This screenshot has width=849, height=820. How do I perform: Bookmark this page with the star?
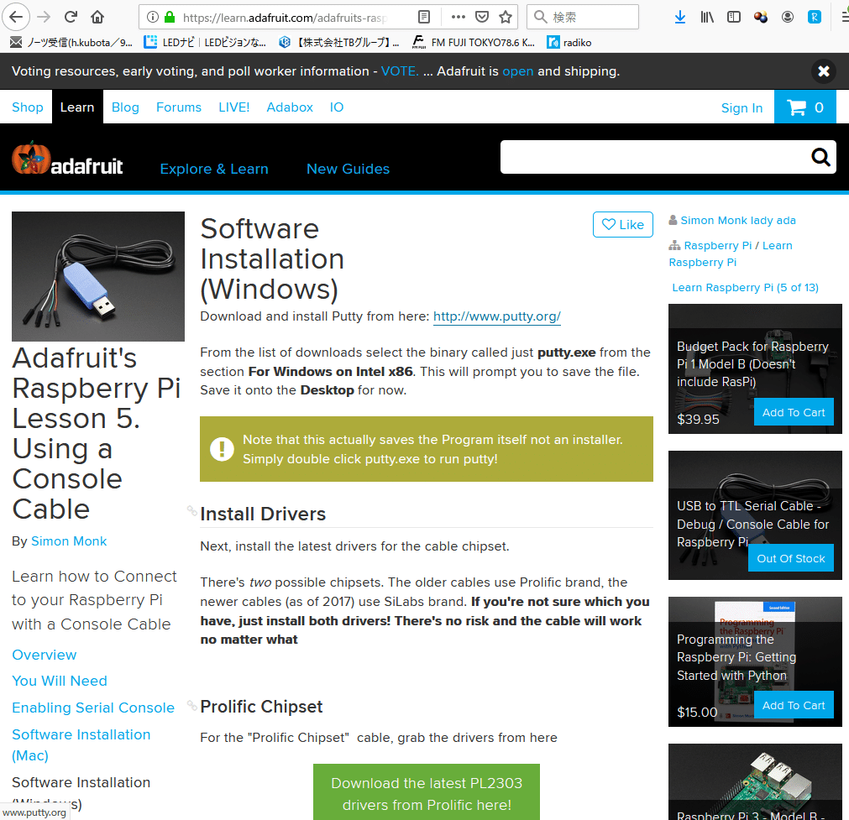(x=506, y=17)
